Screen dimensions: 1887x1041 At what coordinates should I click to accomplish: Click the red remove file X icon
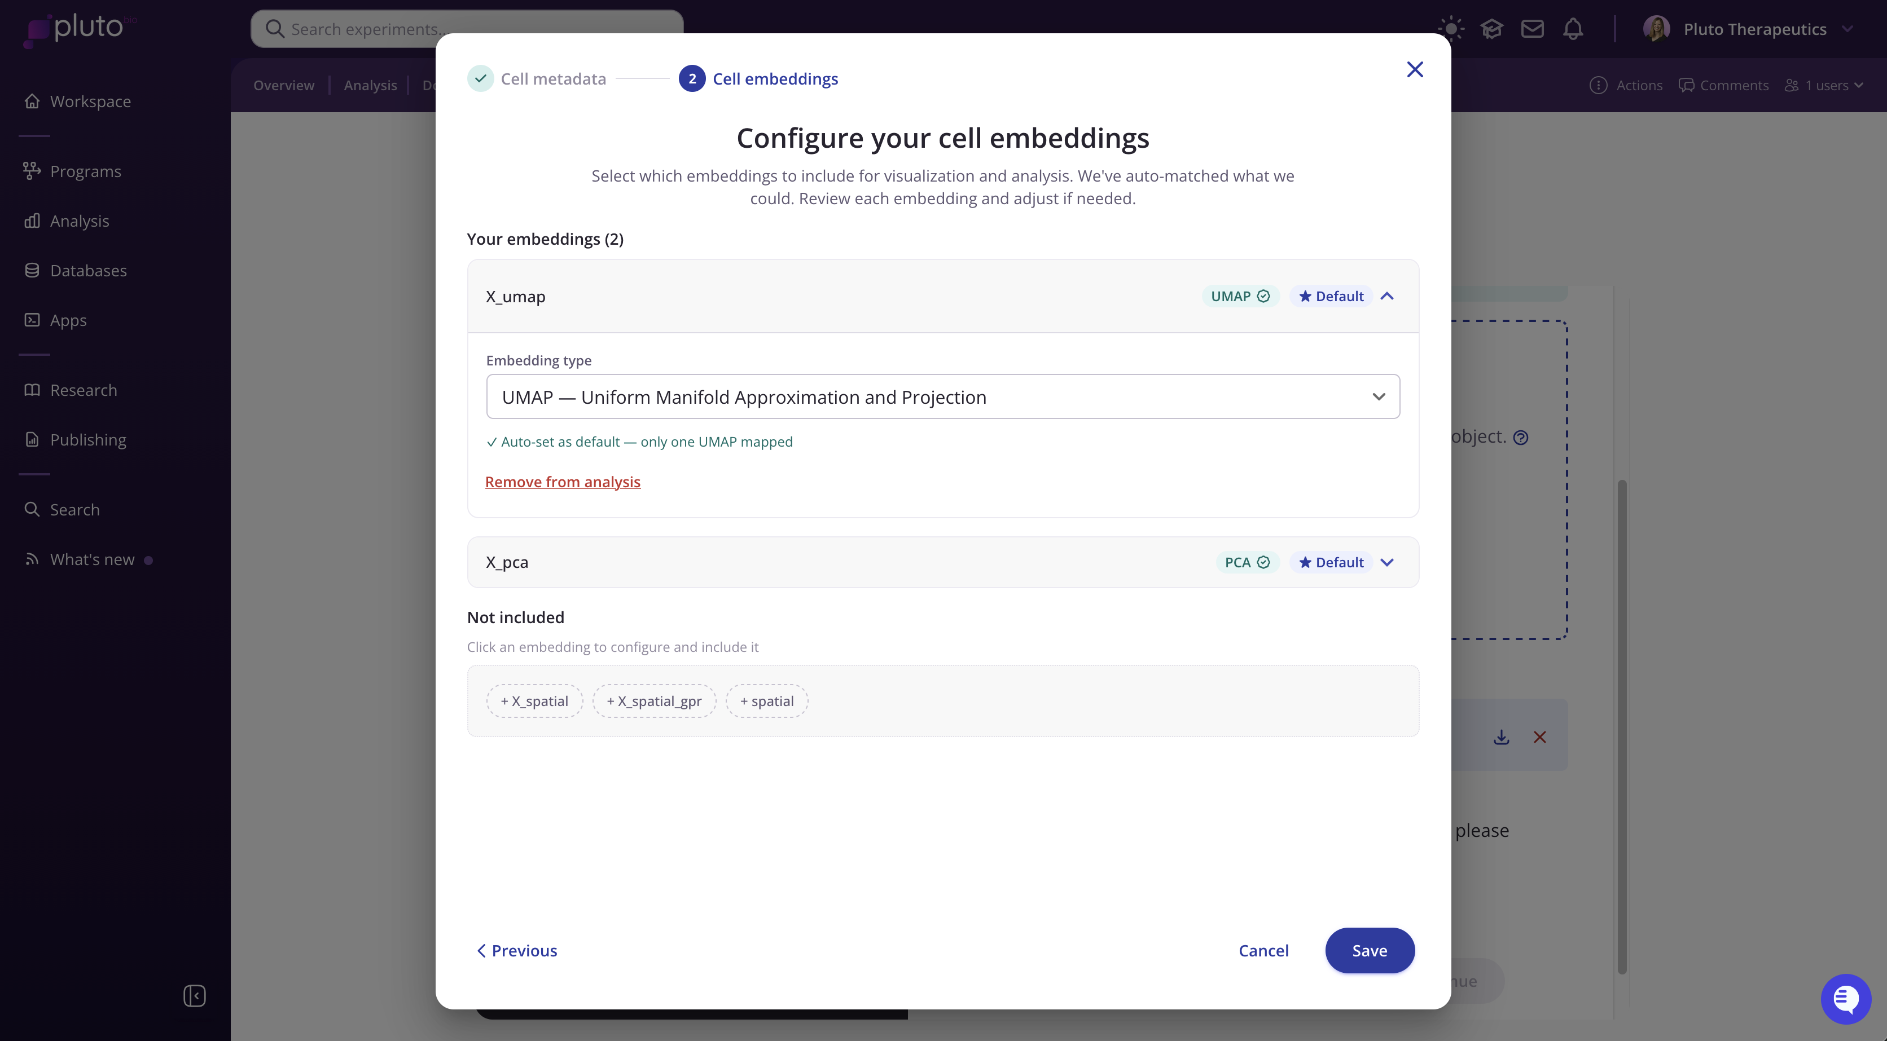tap(1540, 737)
